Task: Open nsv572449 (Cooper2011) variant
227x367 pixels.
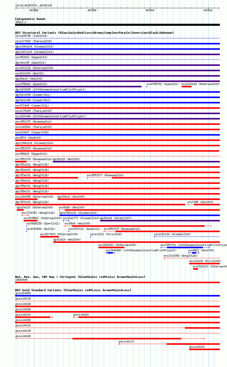Action: click(x=117, y=108)
